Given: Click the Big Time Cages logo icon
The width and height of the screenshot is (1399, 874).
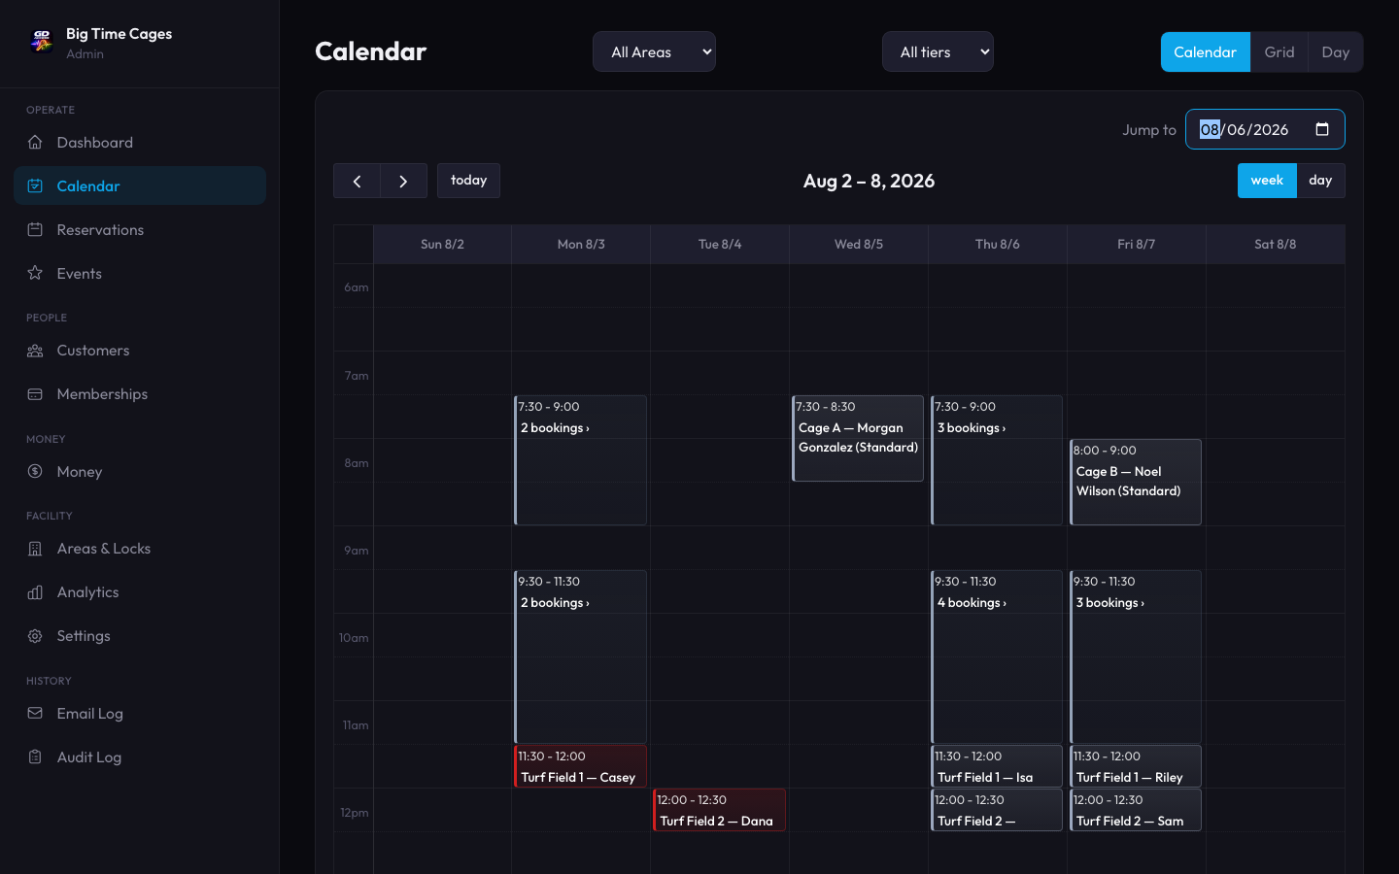Looking at the screenshot, I should coord(41,41).
